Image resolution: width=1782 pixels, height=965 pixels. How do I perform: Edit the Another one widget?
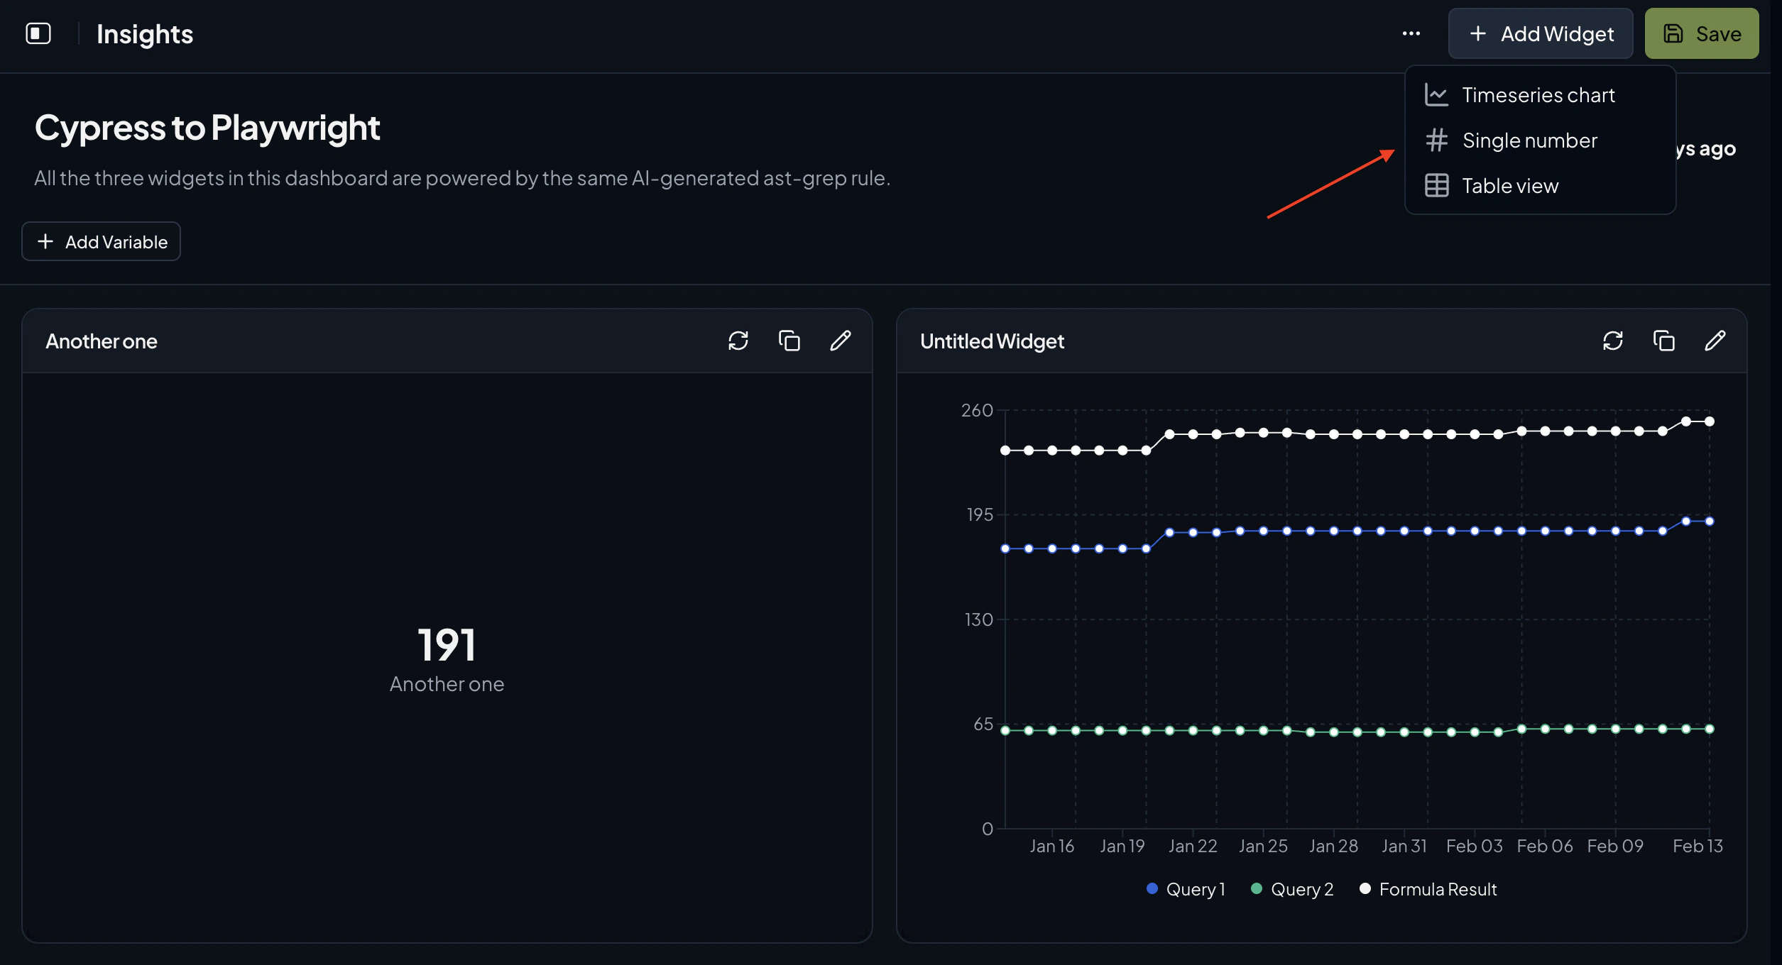tap(841, 341)
